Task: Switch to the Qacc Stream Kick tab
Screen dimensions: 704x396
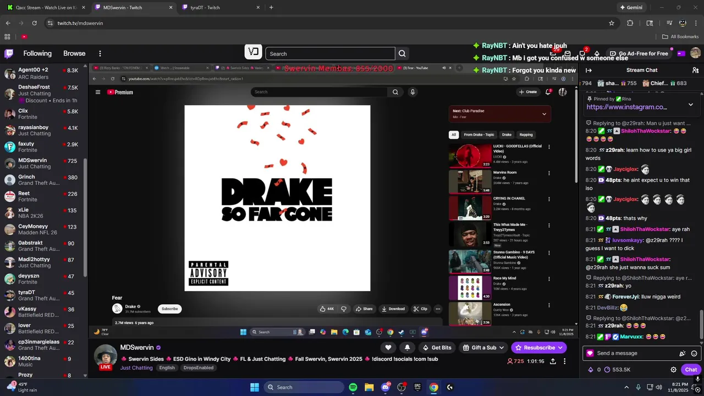Action: 45,8
